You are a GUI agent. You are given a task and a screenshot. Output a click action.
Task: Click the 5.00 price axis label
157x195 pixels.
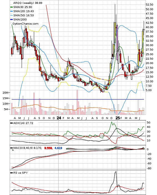(x=149, y=90)
